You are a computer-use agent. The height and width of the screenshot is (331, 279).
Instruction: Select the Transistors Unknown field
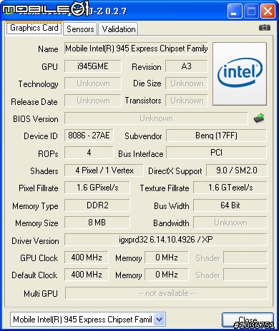(x=187, y=101)
